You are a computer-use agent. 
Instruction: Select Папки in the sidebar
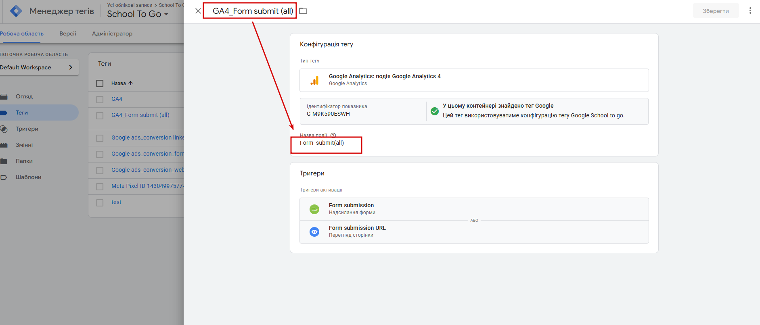click(24, 161)
